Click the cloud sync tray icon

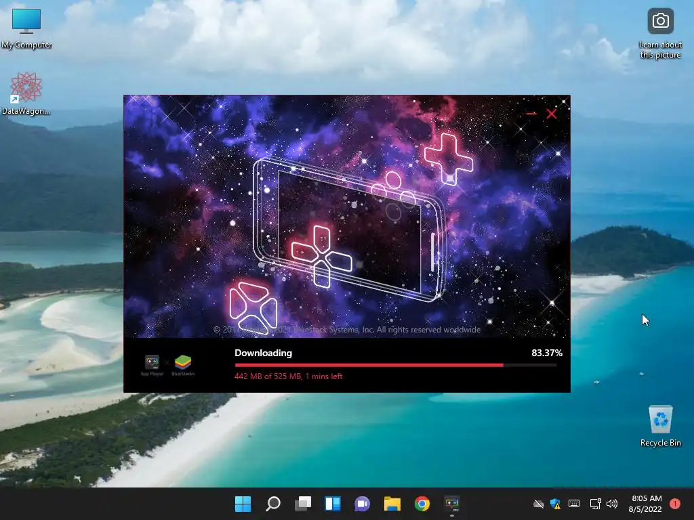click(x=538, y=504)
